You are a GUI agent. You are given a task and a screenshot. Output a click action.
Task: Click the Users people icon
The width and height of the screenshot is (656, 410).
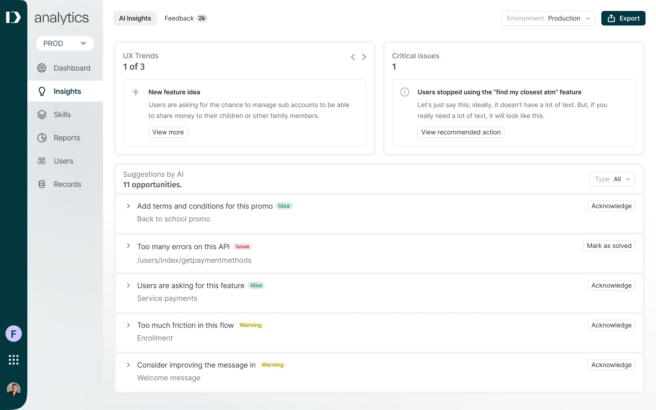pyautogui.click(x=42, y=161)
